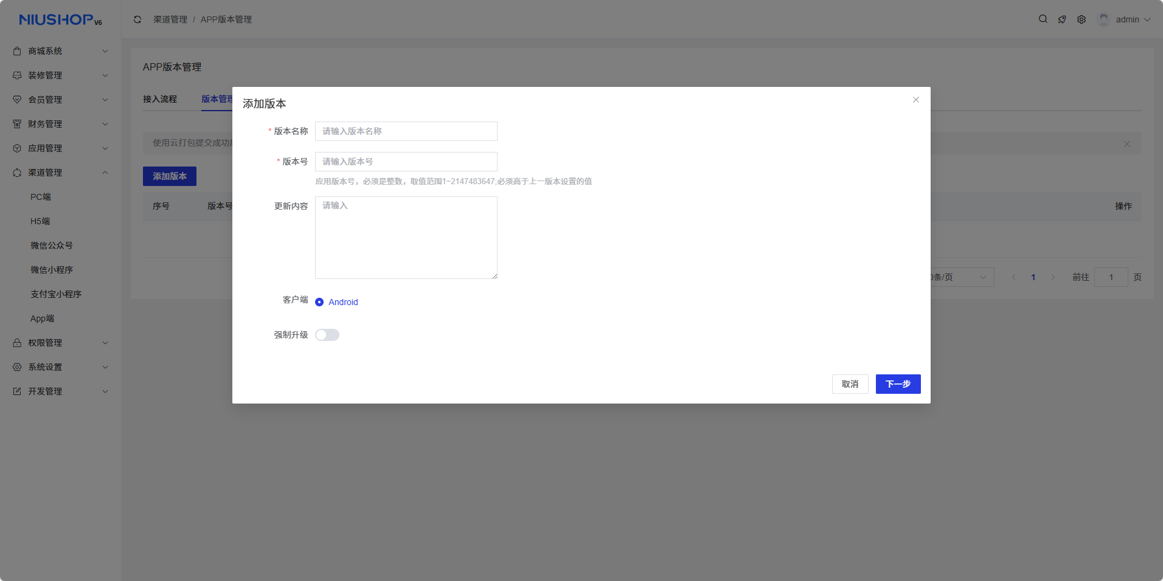Focus the 版本名称 input field
Viewport: 1163px width, 581px height.
coord(406,131)
